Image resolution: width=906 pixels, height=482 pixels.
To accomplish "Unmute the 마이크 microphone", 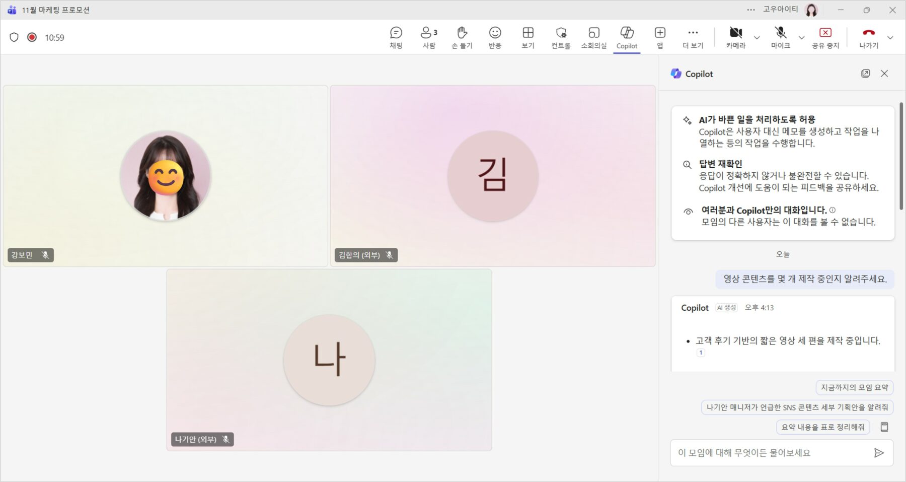I will coord(780,38).
